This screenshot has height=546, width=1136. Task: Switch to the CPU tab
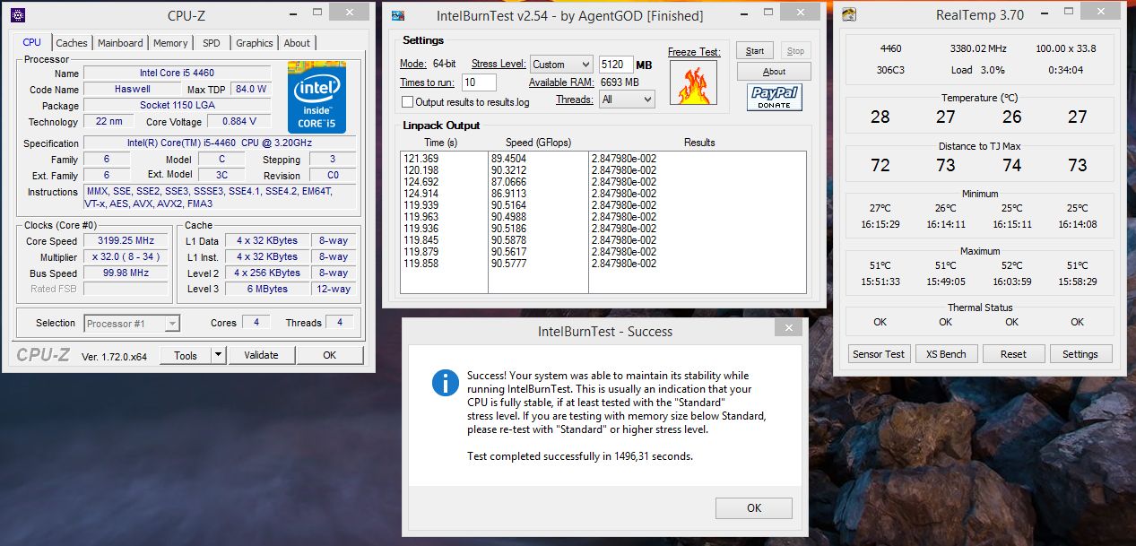(x=32, y=42)
